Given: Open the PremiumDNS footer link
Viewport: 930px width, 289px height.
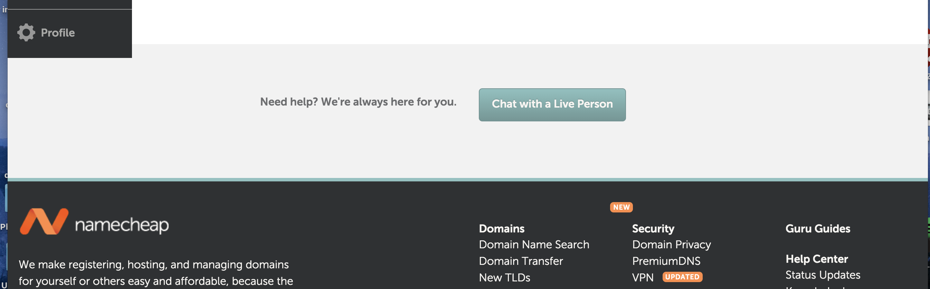Looking at the screenshot, I should click(x=666, y=261).
